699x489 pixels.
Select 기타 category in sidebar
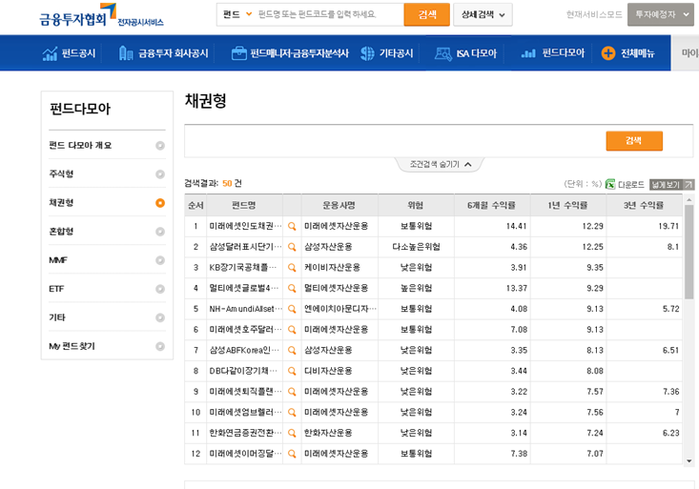[x=107, y=317]
